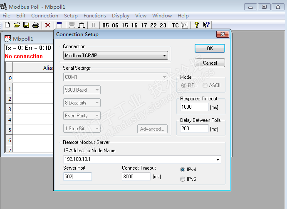Select function code 16 in toolbar
The width and height of the screenshot is (287, 209).
[134, 25]
